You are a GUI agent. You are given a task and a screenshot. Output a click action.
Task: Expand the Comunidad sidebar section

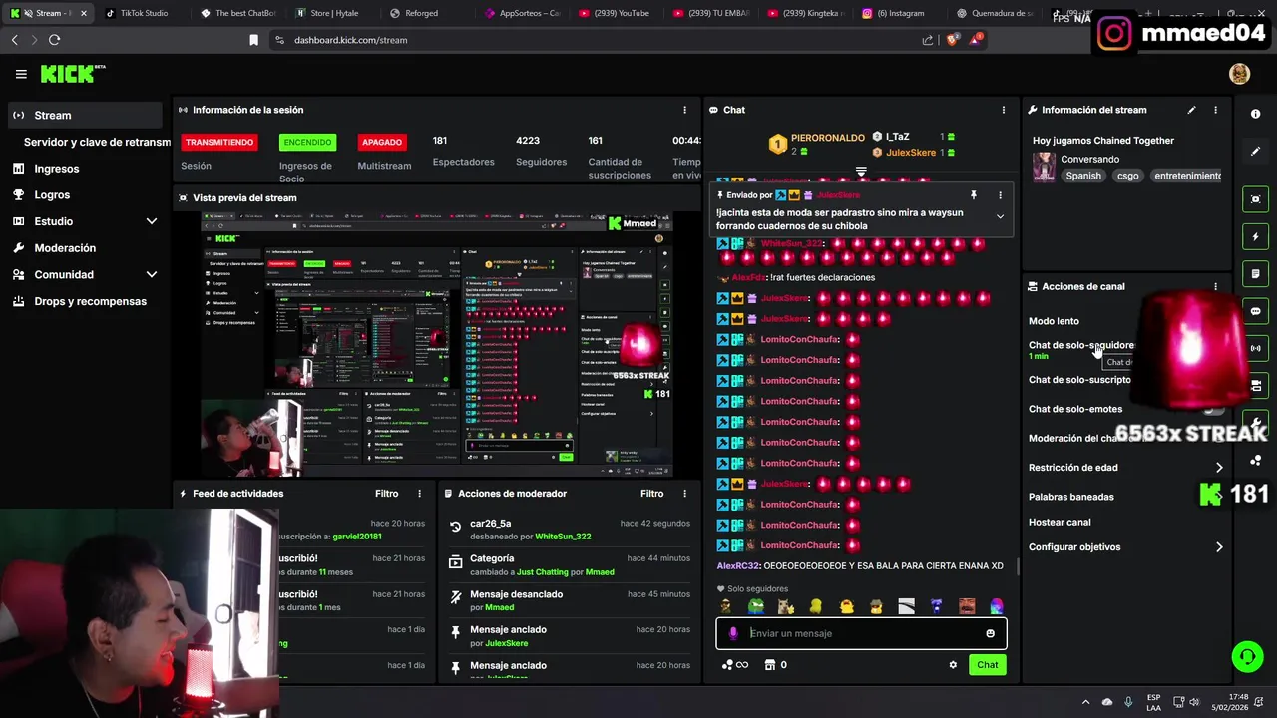coord(152,275)
